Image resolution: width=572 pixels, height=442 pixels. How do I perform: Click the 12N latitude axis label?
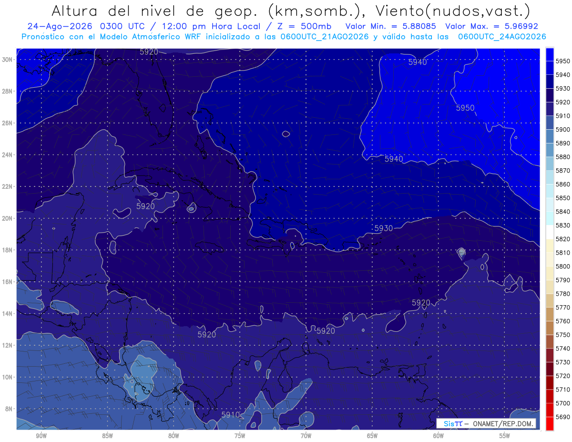(8, 345)
